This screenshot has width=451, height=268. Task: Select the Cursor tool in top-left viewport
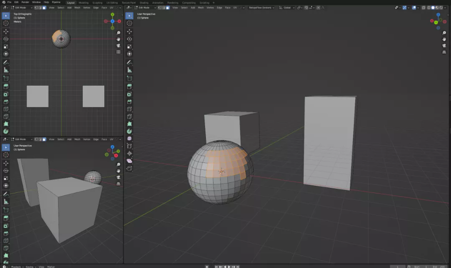tap(6, 23)
